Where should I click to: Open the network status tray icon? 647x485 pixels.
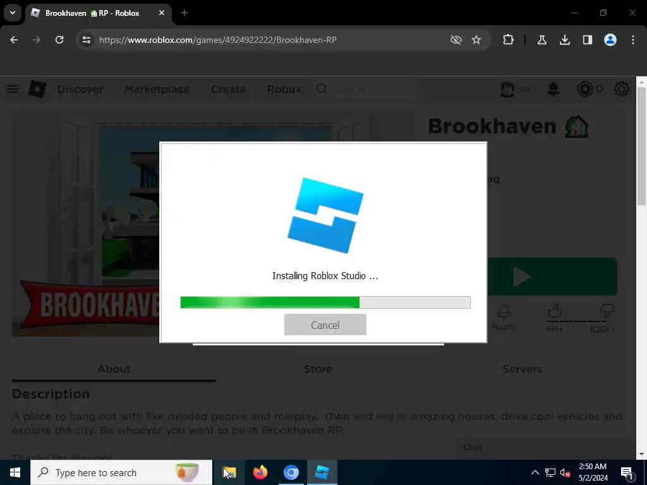(x=550, y=472)
